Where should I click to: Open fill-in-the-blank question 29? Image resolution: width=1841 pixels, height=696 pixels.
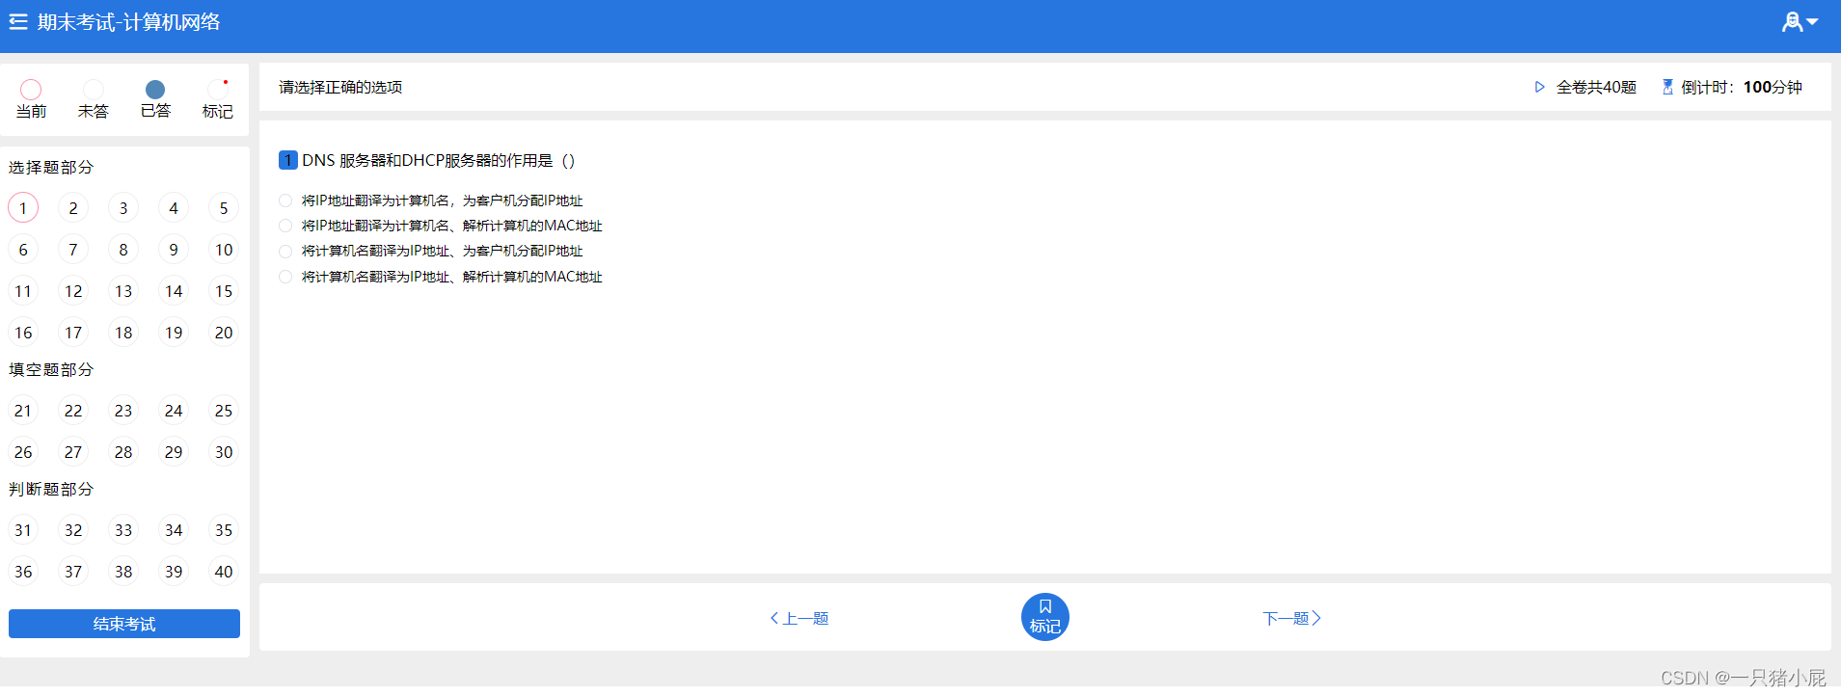click(174, 452)
